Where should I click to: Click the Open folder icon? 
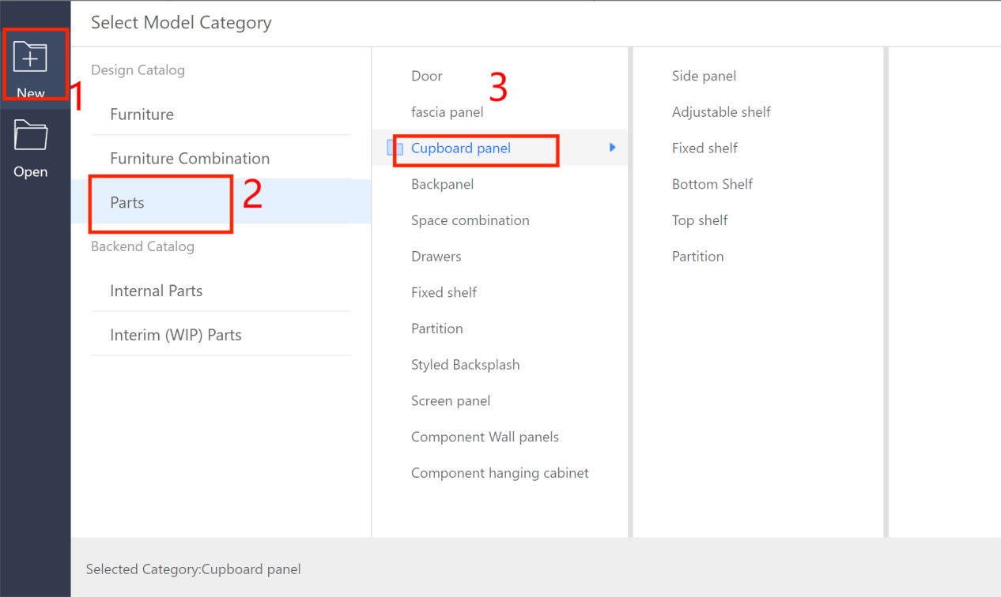pos(31,136)
